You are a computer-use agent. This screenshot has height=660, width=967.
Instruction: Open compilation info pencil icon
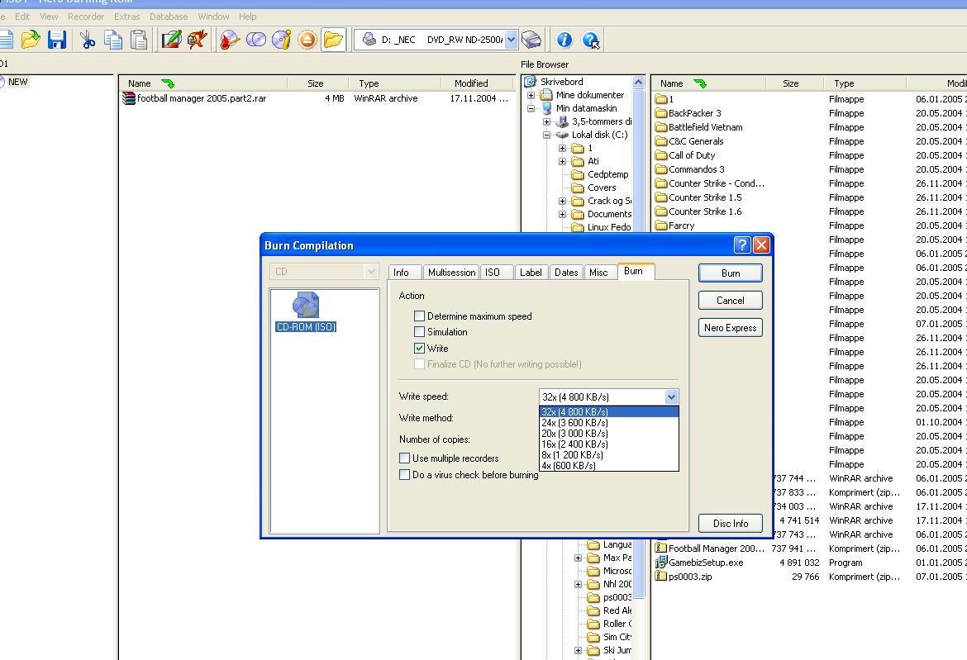171,40
